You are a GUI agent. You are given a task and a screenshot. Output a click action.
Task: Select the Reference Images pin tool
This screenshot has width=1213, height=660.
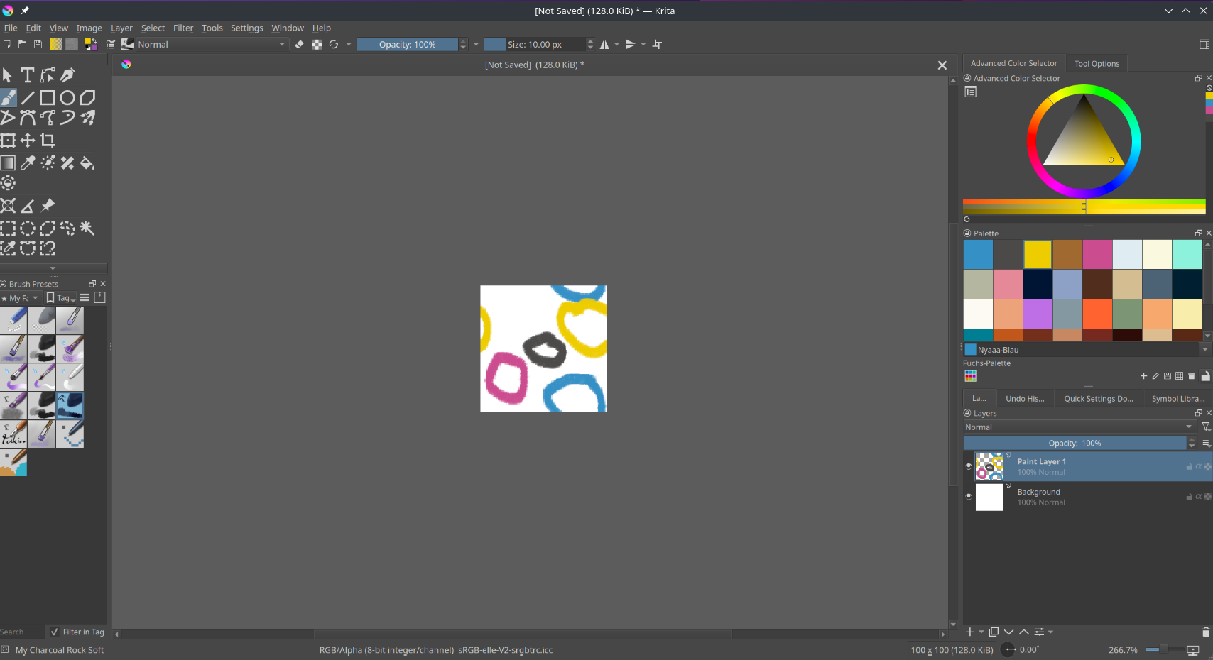48,206
